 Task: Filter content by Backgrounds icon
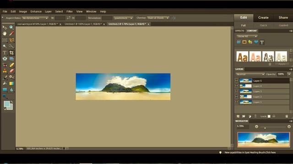239,42
